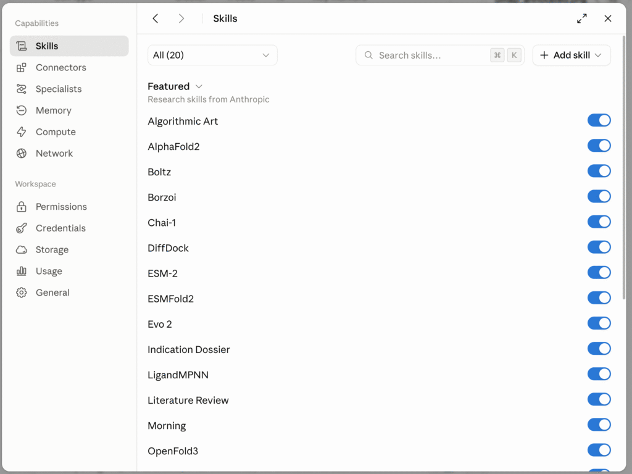Turn off the Chai-1 skill
632x474 pixels.
pos(599,222)
